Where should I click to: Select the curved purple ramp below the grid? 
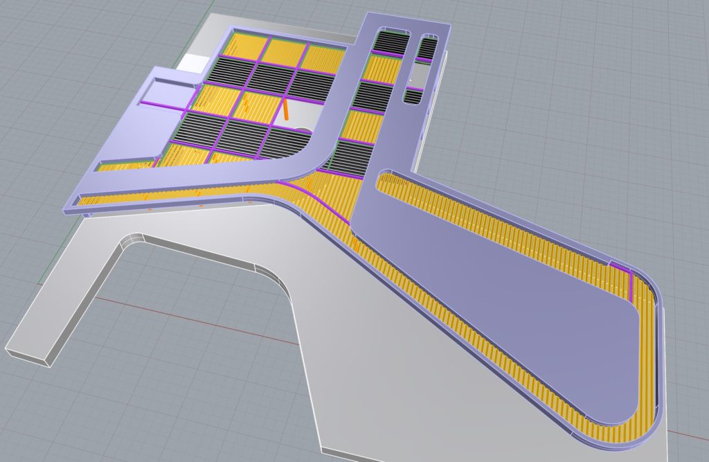click(291, 166)
